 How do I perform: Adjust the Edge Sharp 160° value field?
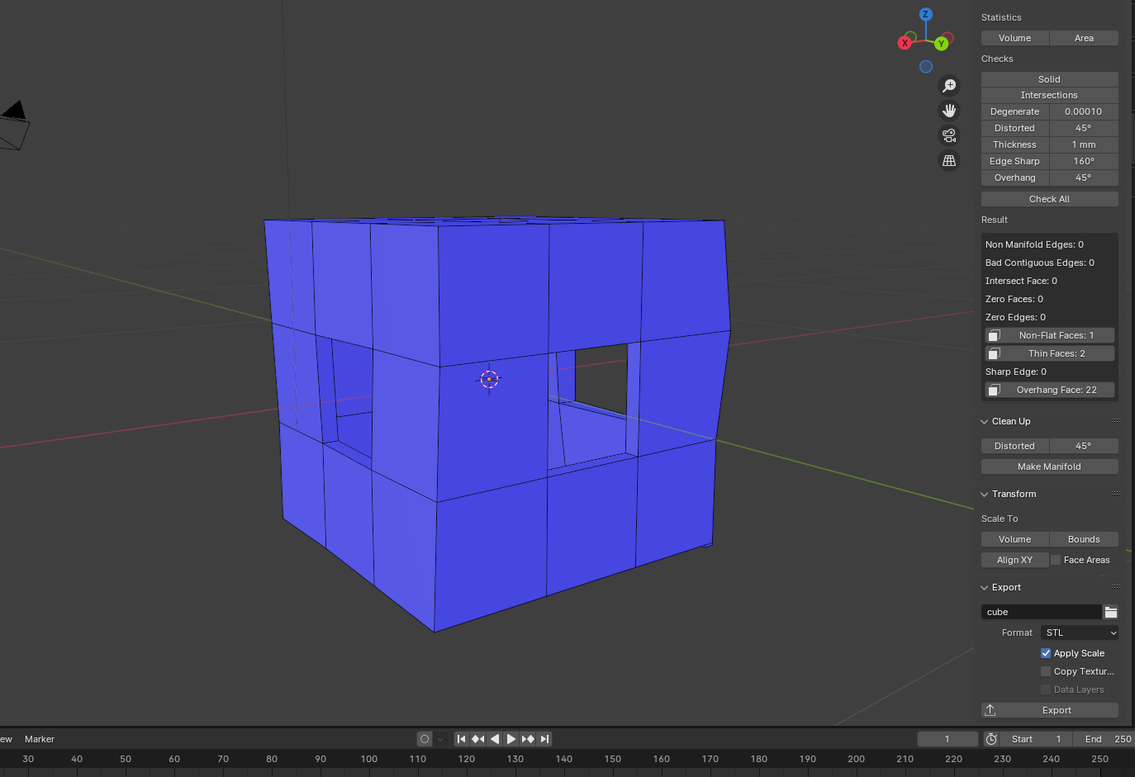(x=1084, y=161)
